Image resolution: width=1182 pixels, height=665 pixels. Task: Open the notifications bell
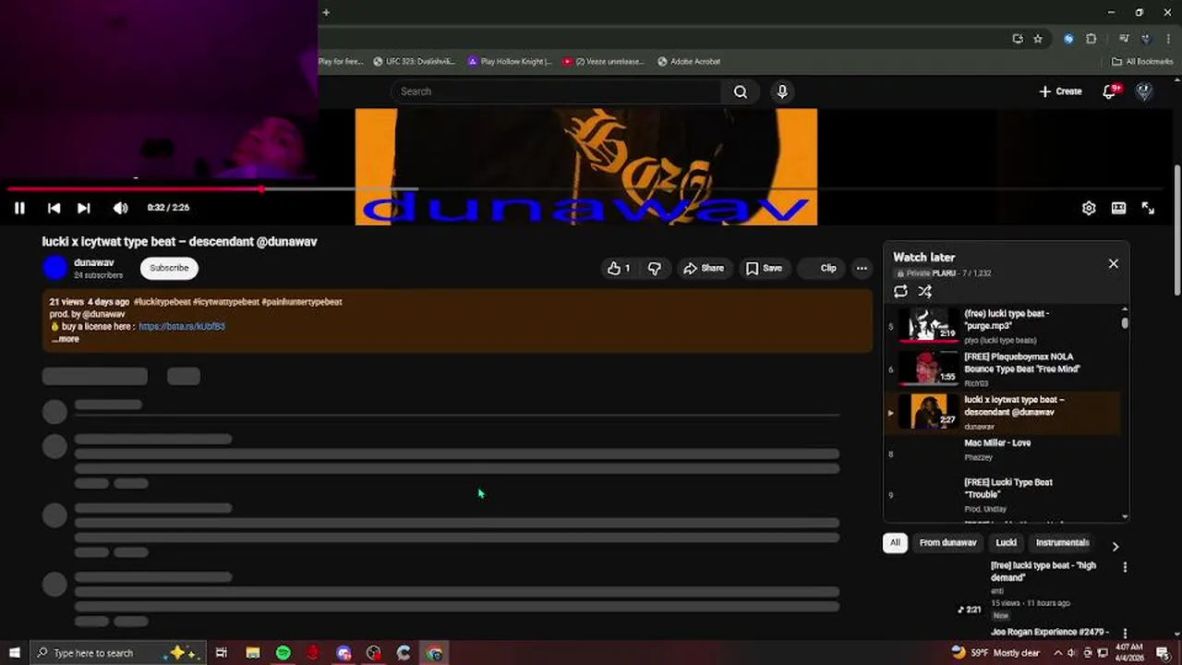coord(1111,91)
